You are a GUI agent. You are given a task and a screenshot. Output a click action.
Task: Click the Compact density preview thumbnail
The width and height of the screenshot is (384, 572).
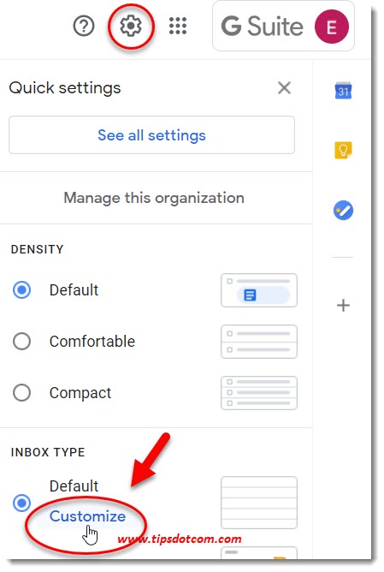(x=259, y=393)
